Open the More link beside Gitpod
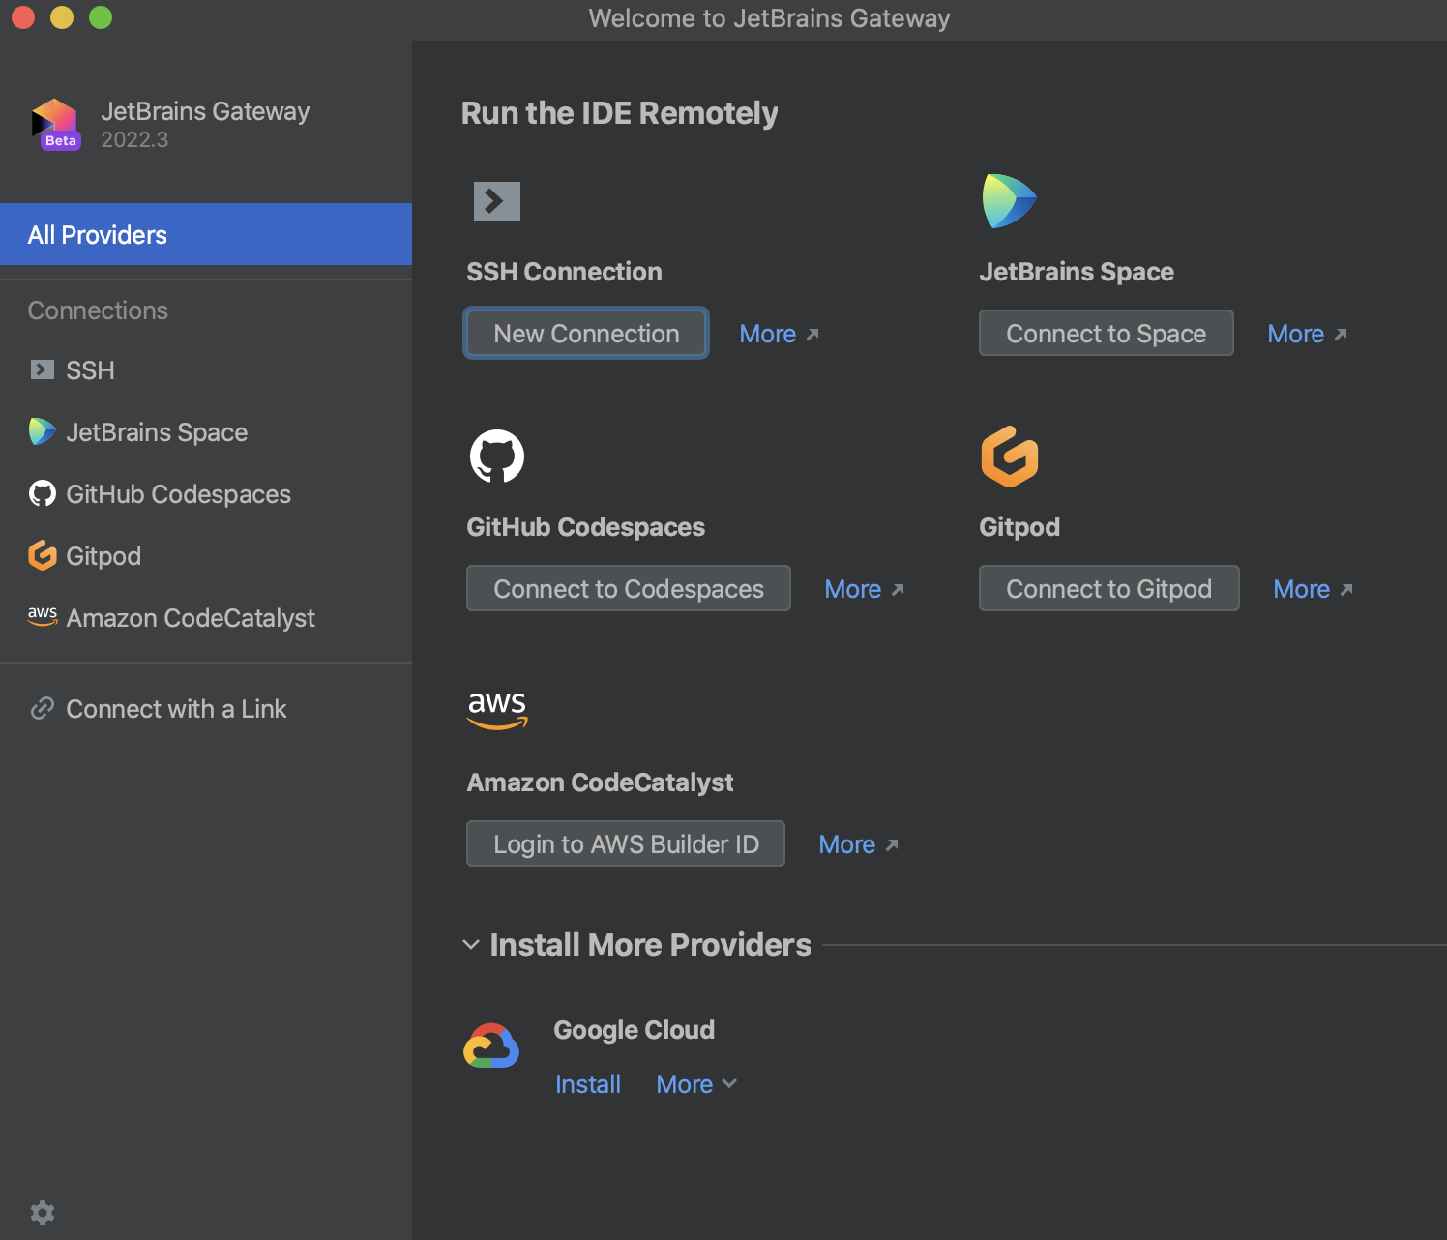1447x1240 pixels. tap(1302, 588)
